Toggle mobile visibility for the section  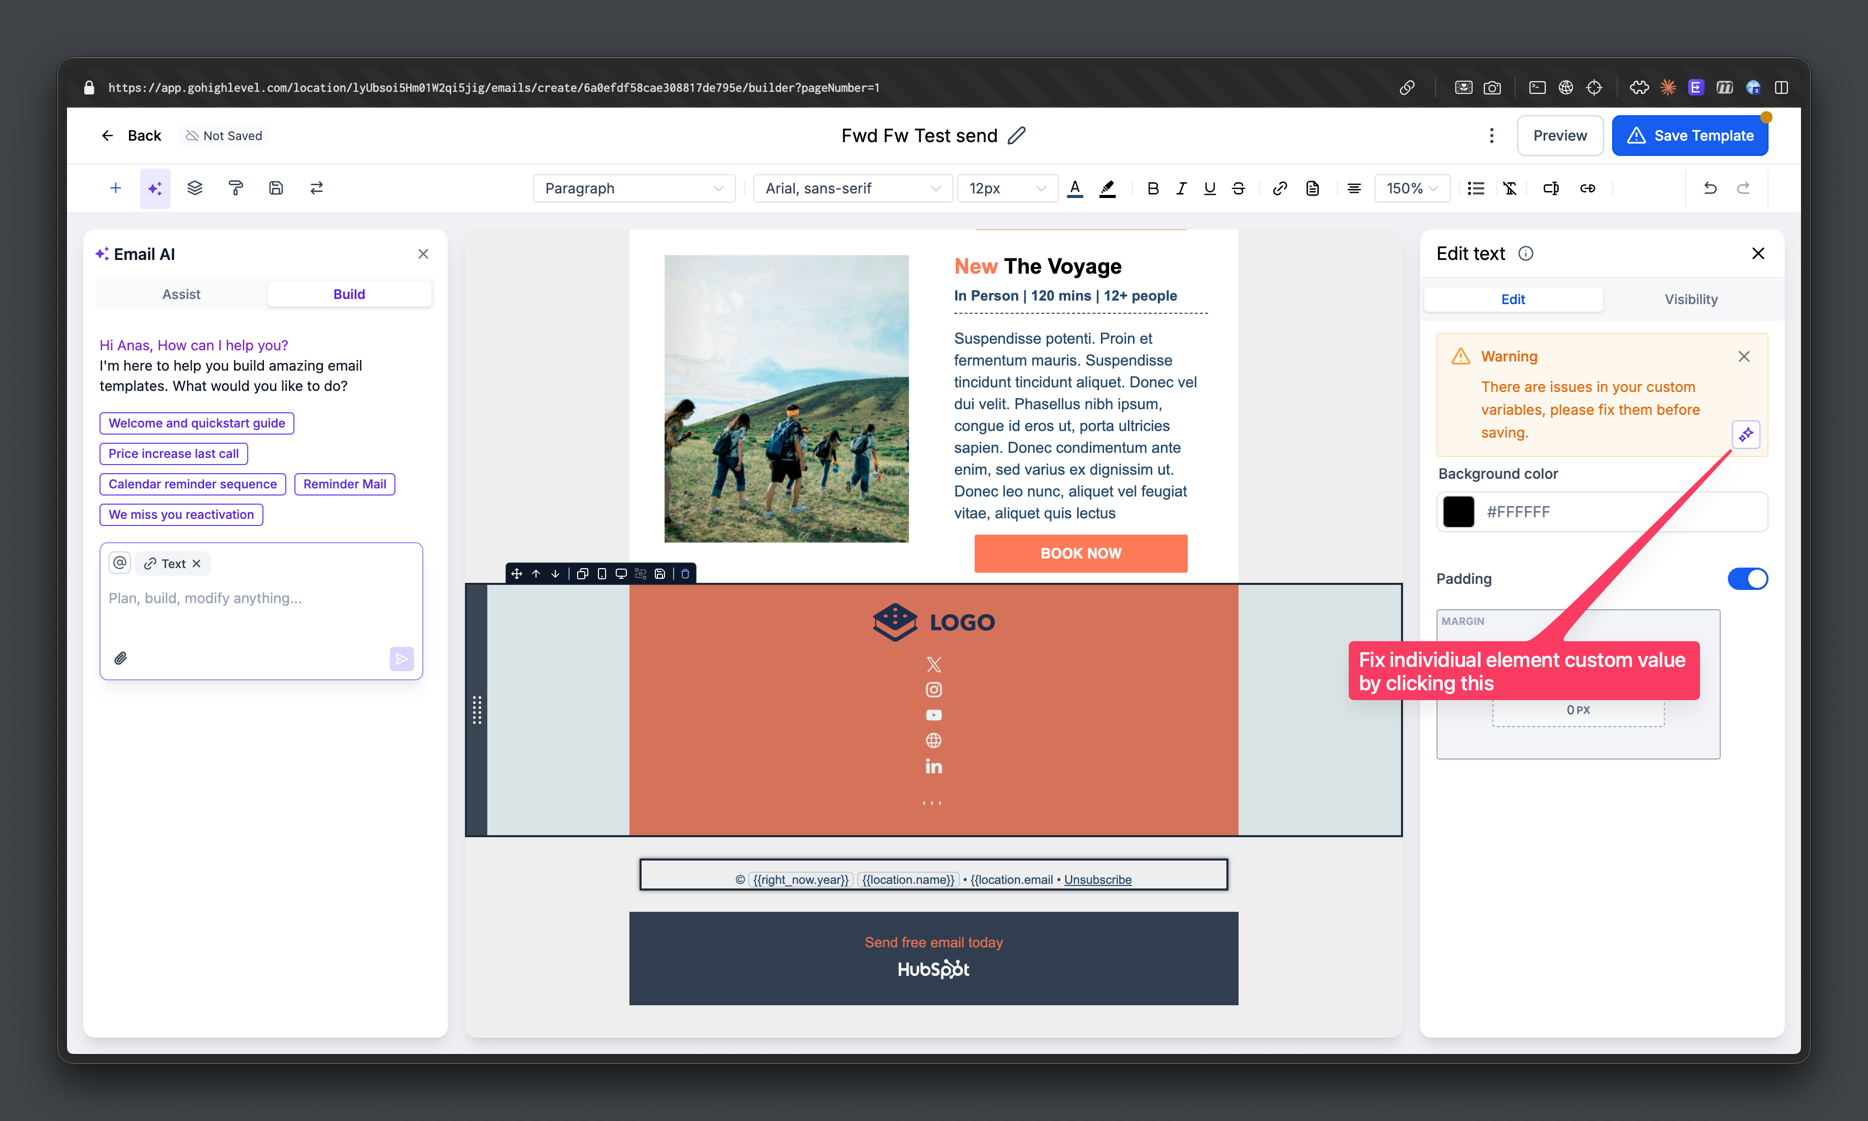602,573
